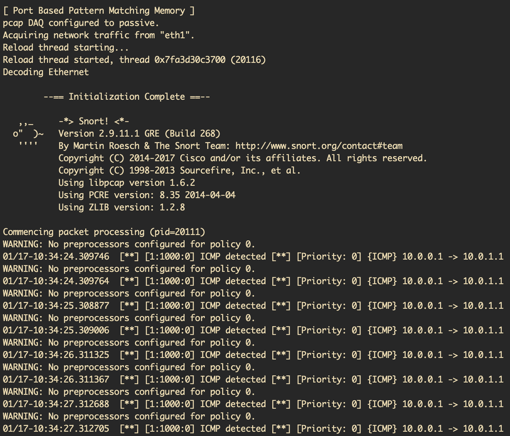Click the last alert line 10:34:27.312705
This screenshot has width=510, height=436.
coord(253,428)
